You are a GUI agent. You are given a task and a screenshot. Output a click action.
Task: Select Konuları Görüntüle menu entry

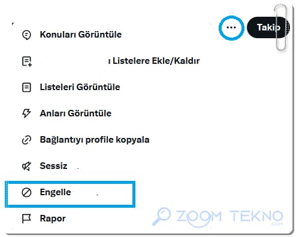81,35
